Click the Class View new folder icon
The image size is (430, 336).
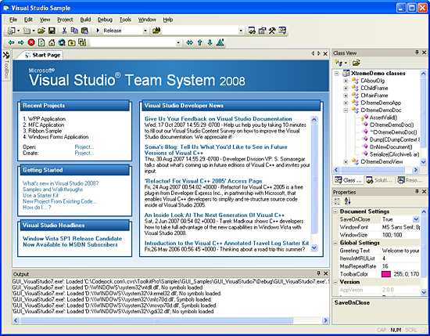356,63
